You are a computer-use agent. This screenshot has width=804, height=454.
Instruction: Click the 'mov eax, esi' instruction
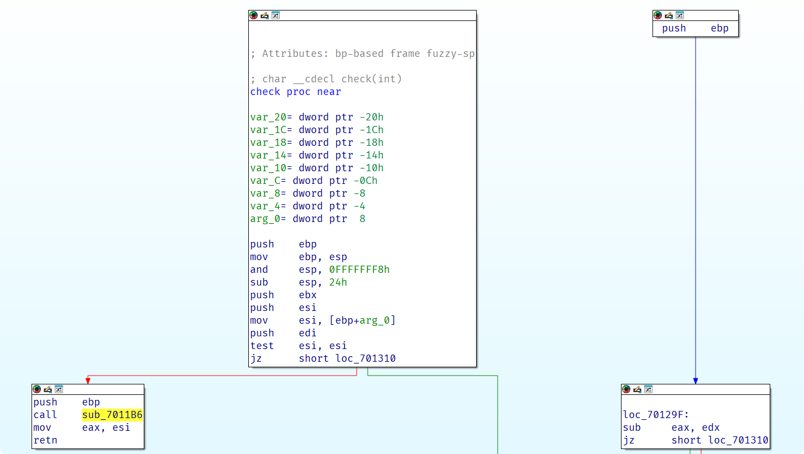(x=82, y=427)
